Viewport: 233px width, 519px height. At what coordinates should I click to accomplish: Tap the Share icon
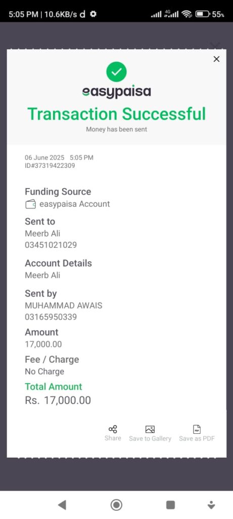coord(113,429)
